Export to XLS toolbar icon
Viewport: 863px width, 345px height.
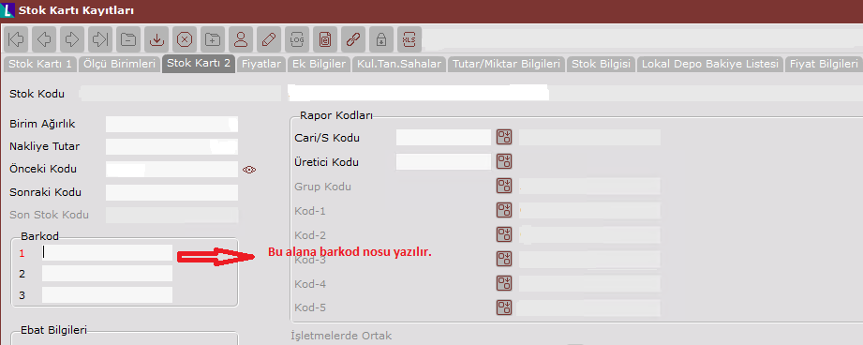[x=409, y=39]
